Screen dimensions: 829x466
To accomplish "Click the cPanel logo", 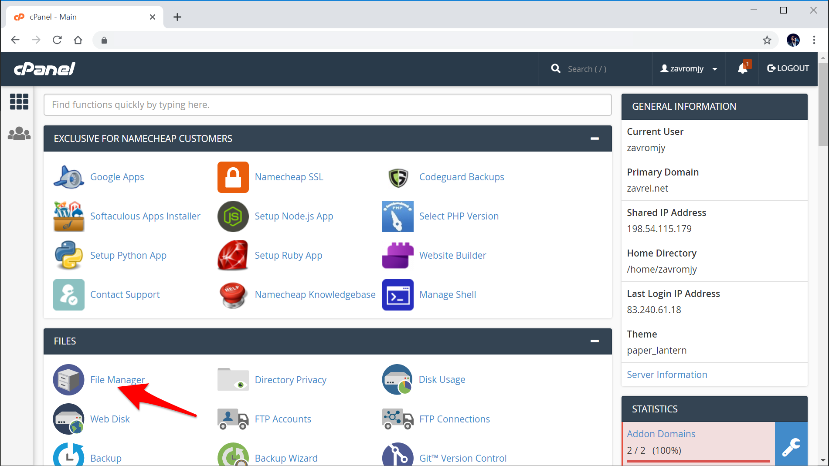I will click(x=44, y=68).
